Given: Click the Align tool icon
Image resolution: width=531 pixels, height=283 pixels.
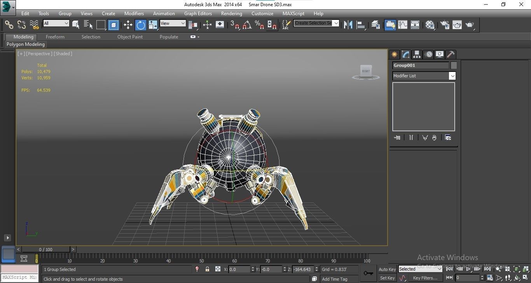Looking at the screenshot, I should tap(361, 25).
